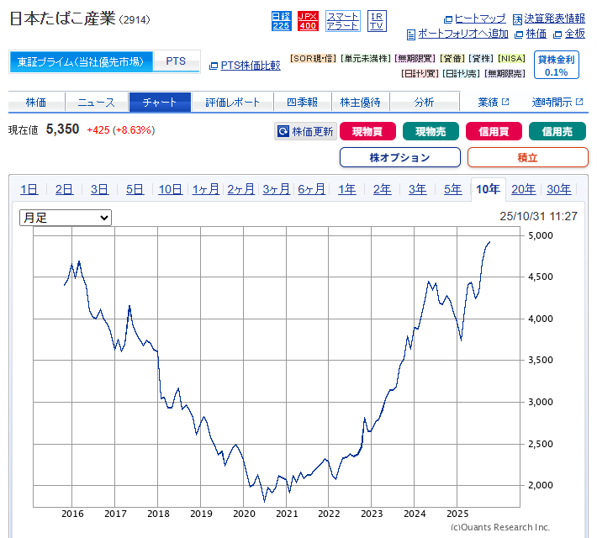Screen dimensions: 597x538
Task: Select the 5日 chart period
Action: (135, 189)
